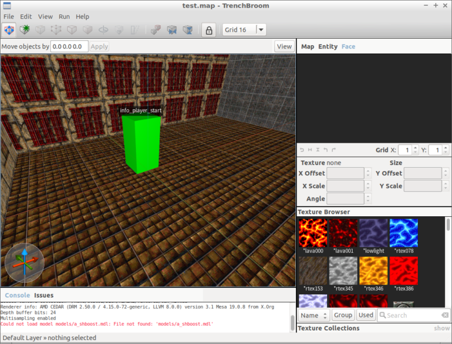This screenshot has width=452, height=344.
Task: Open the File menu
Action: (x=9, y=17)
